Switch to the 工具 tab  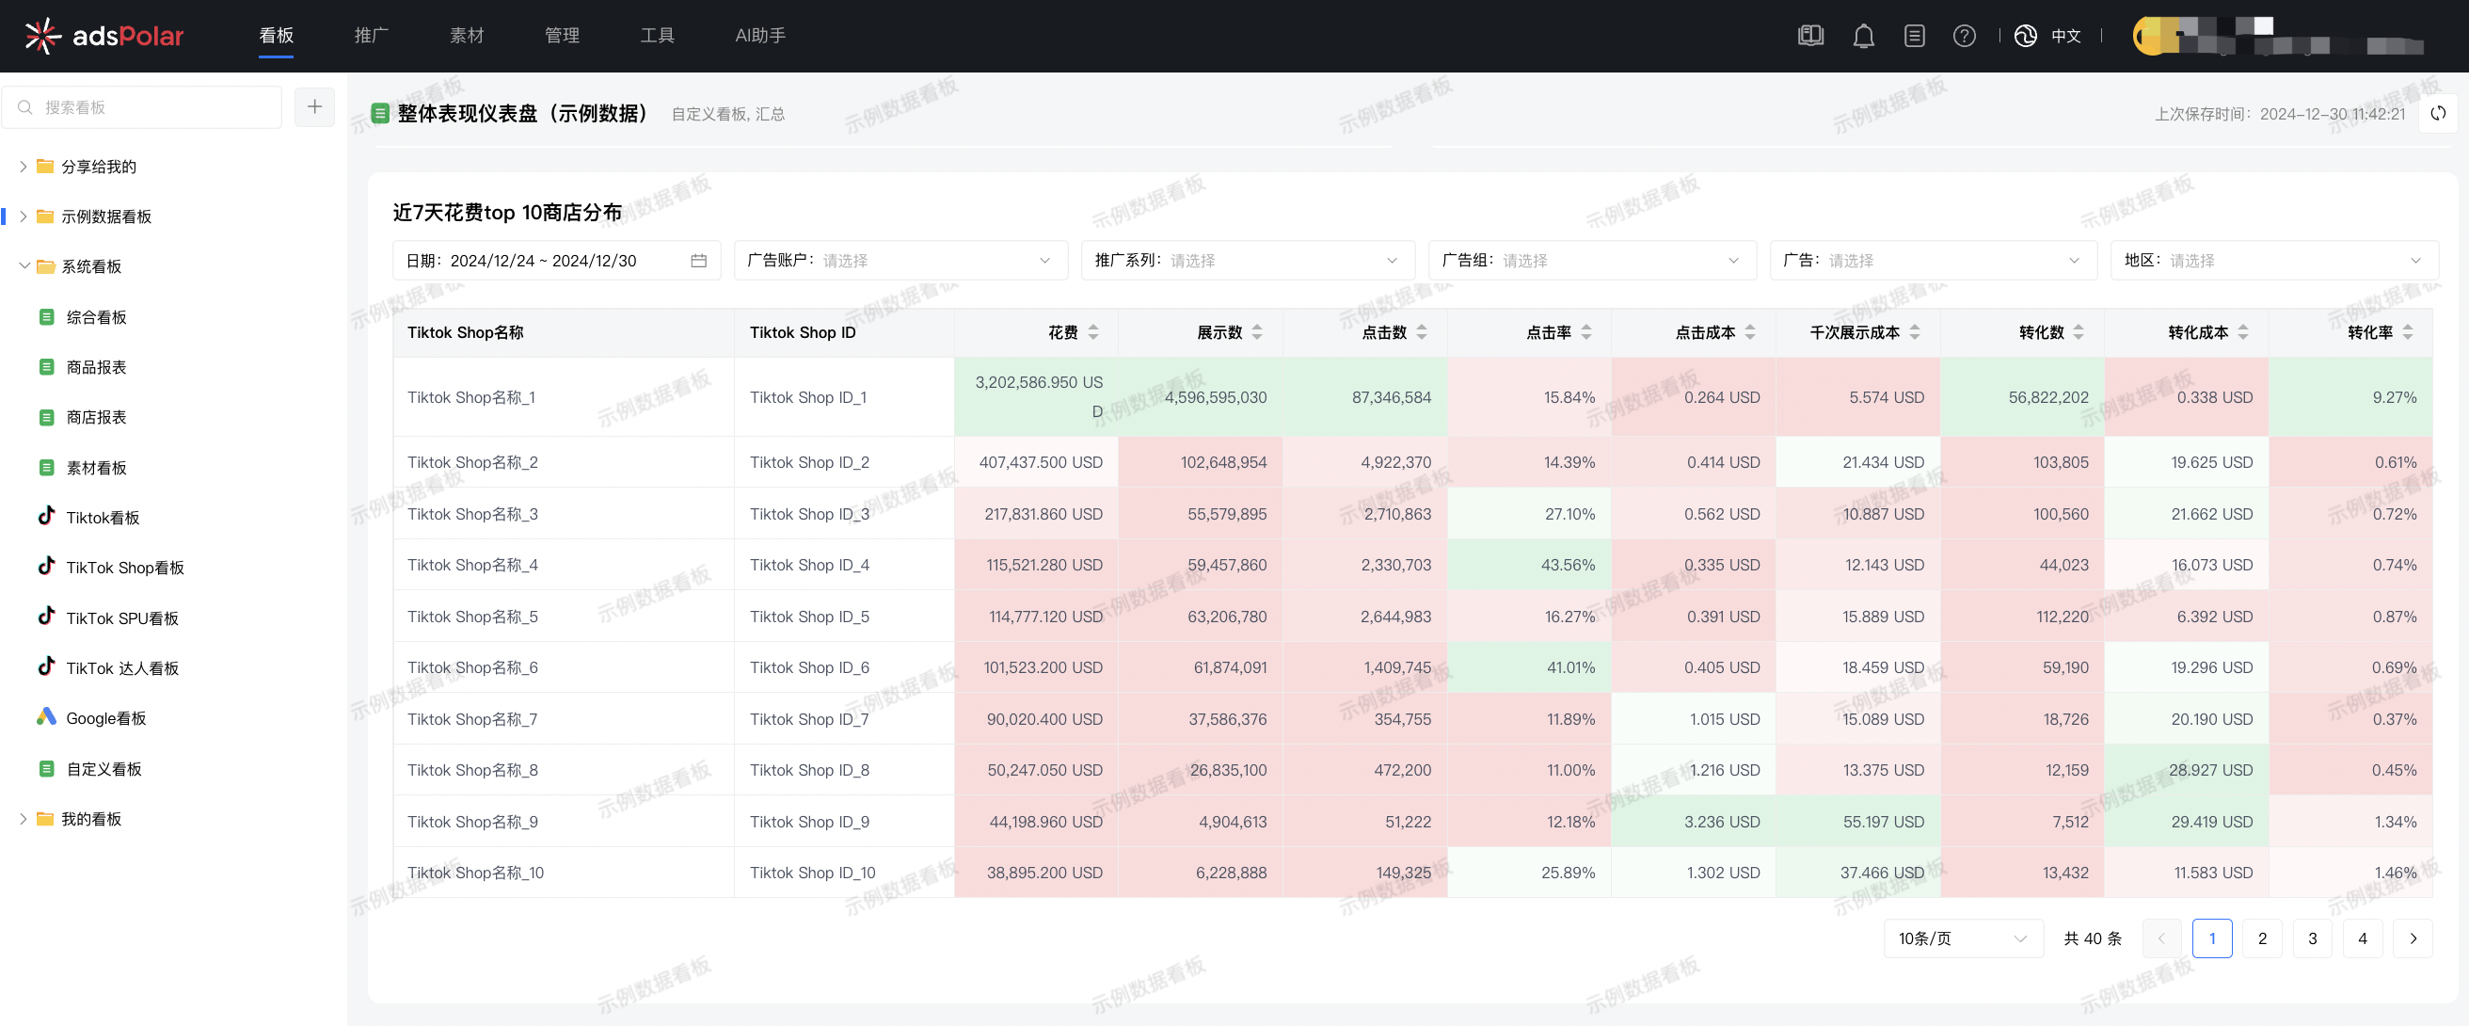(x=658, y=36)
